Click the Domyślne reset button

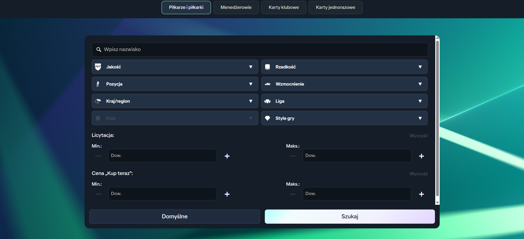(x=175, y=217)
